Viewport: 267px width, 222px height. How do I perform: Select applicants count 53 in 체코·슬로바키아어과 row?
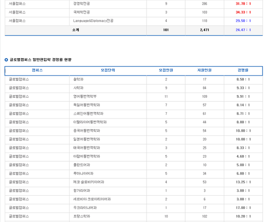[205, 182]
